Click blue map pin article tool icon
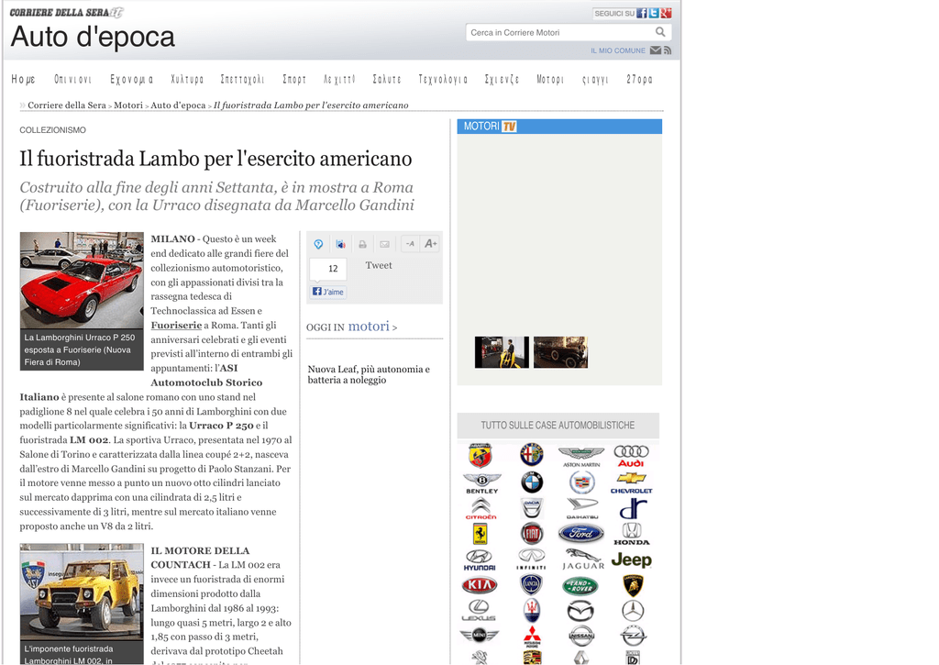 point(318,244)
